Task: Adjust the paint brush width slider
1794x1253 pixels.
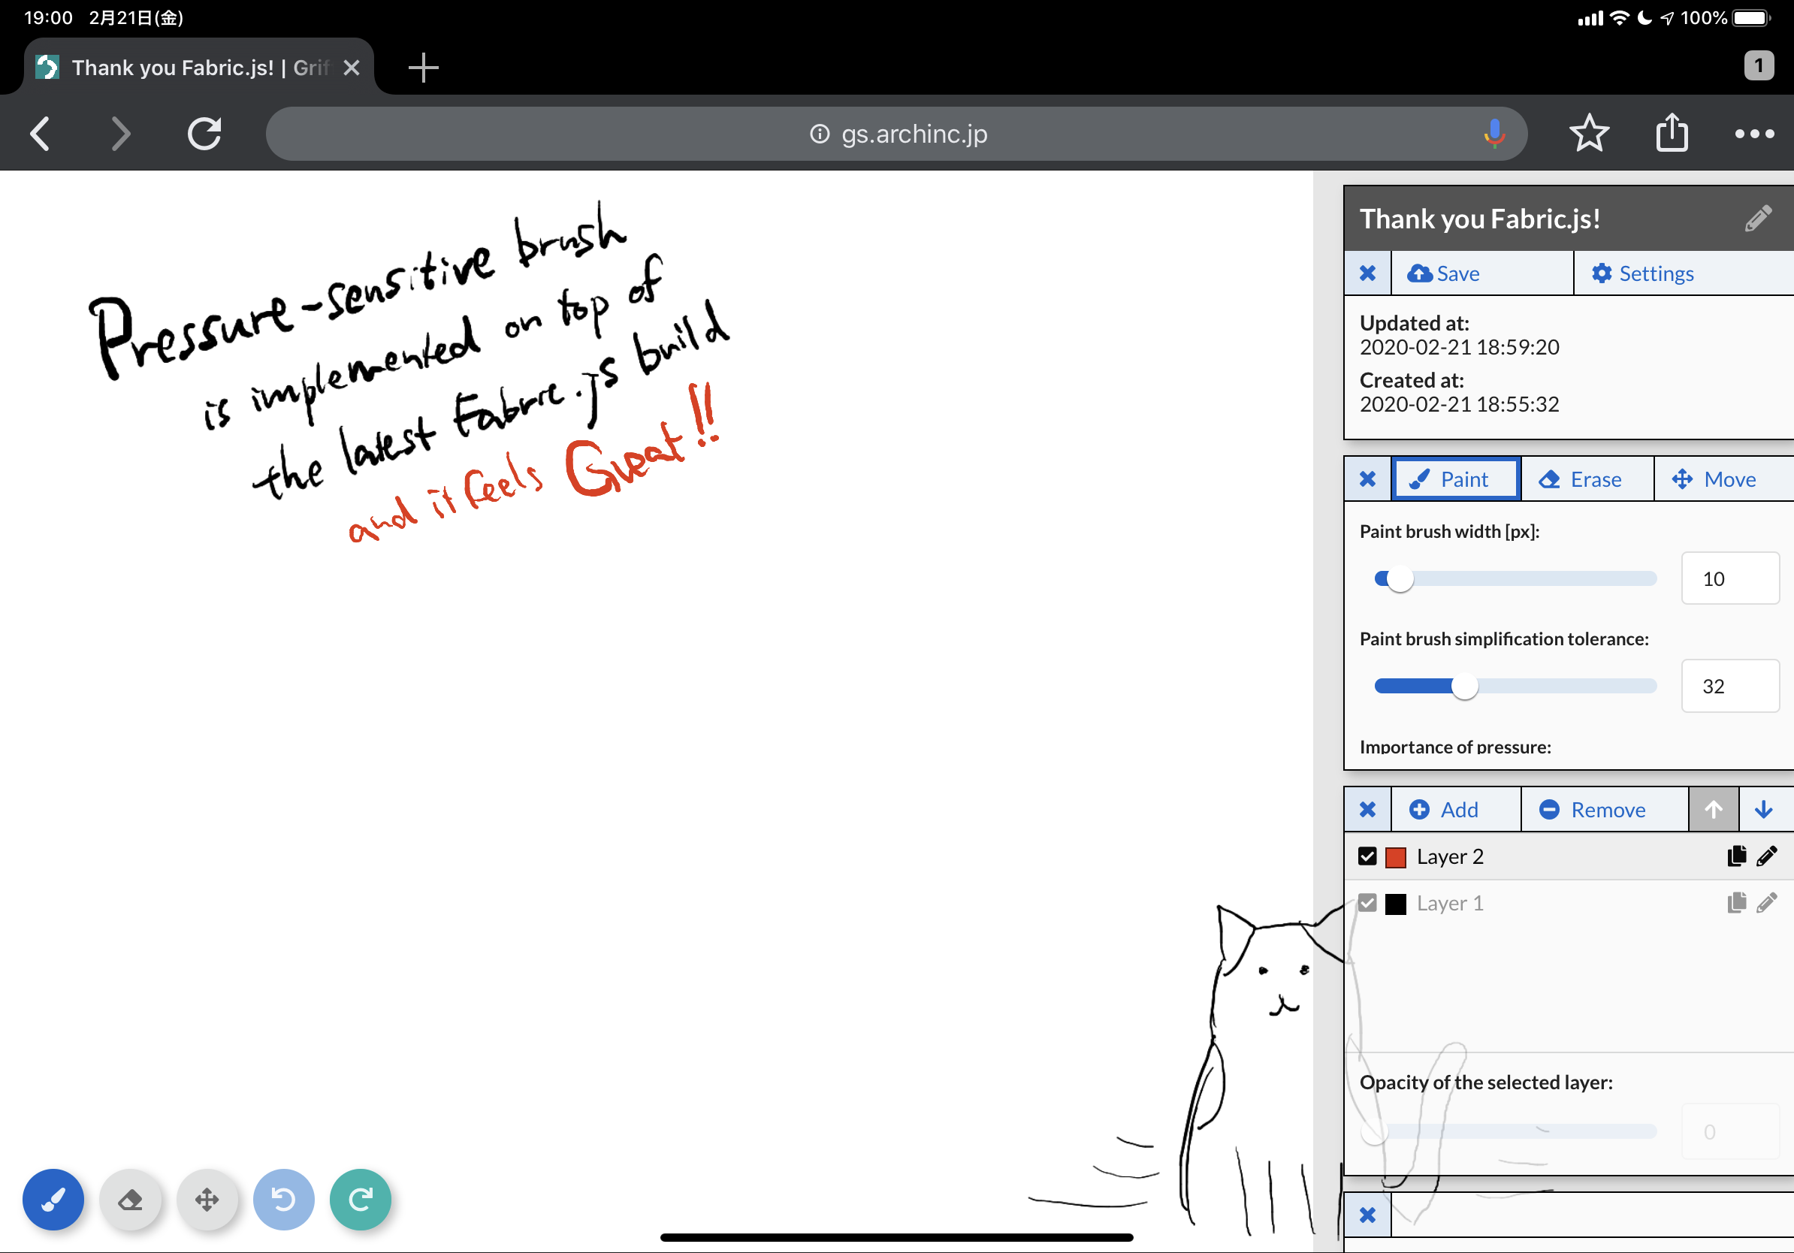Action: [x=1515, y=579]
